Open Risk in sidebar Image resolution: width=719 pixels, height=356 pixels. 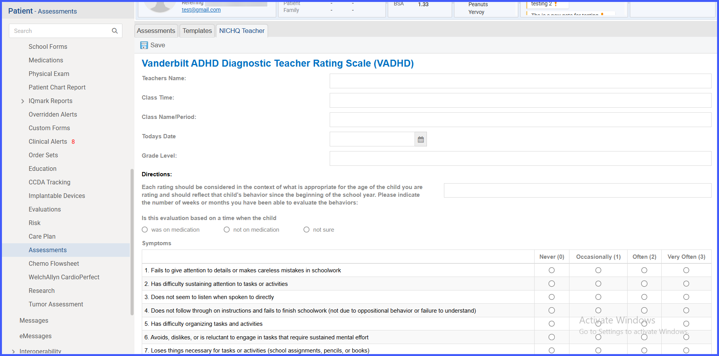34,223
